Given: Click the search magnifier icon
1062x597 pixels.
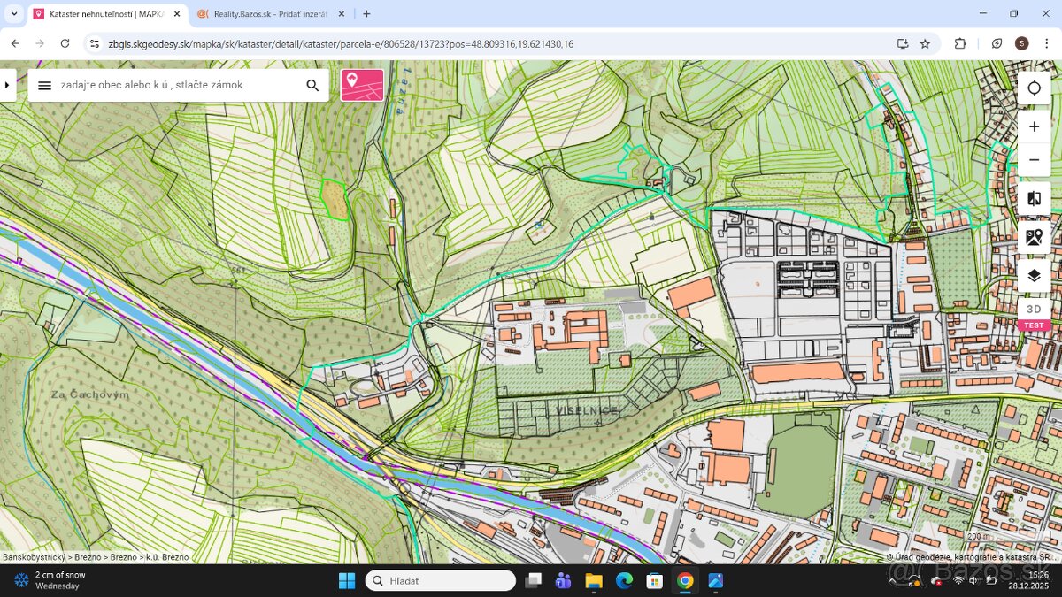Looking at the screenshot, I should click(x=312, y=85).
